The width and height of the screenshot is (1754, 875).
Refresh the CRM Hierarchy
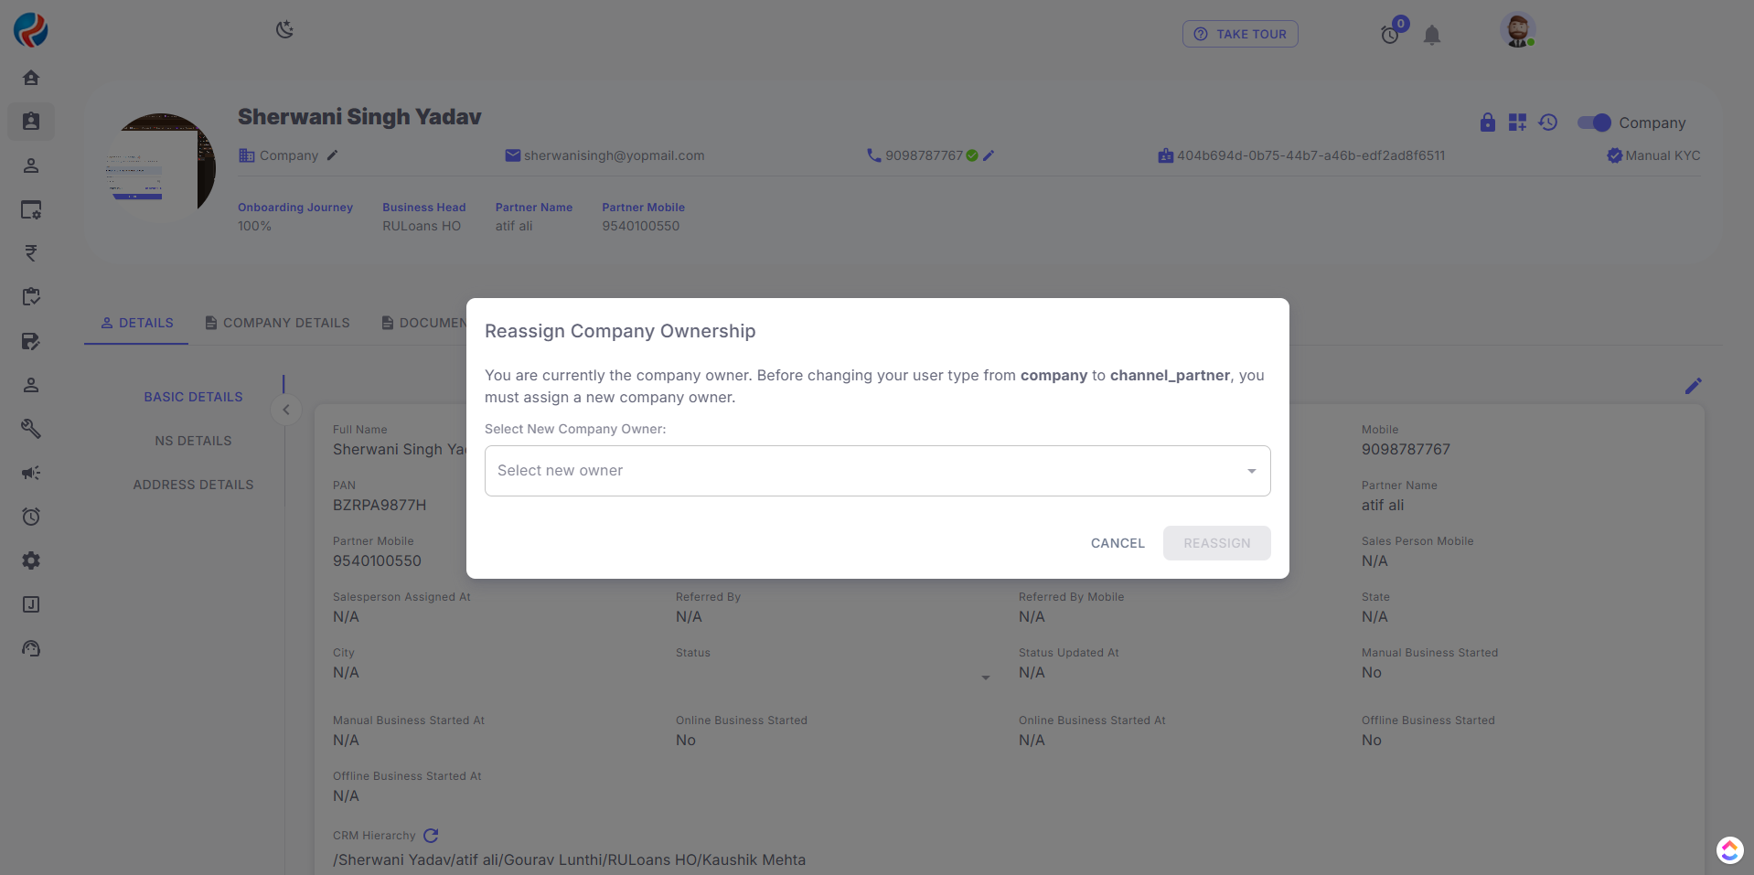[432, 836]
